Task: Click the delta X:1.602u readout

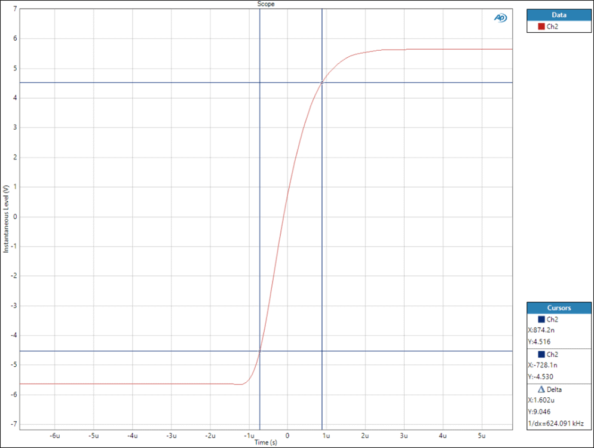Action: 541,400
